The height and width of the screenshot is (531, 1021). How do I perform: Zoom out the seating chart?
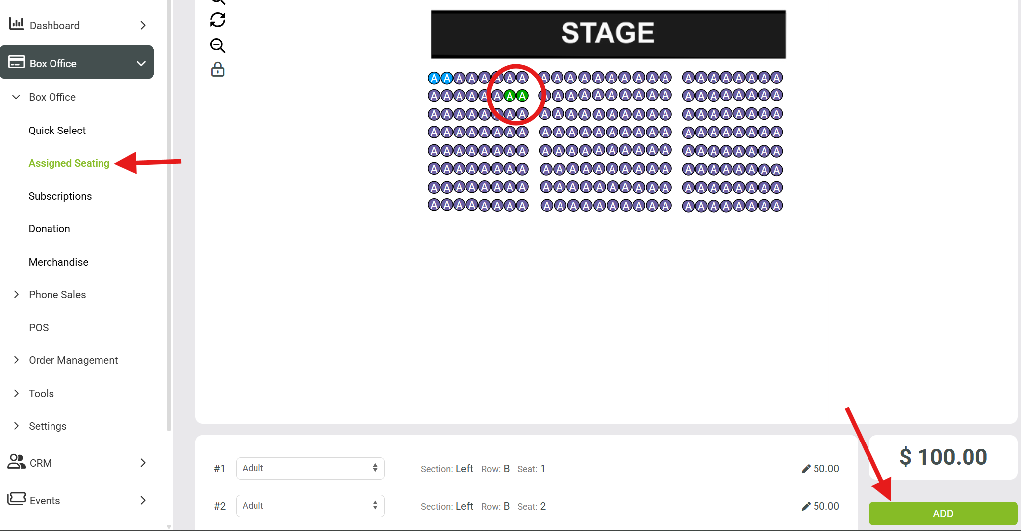pyautogui.click(x=218, y=45)
